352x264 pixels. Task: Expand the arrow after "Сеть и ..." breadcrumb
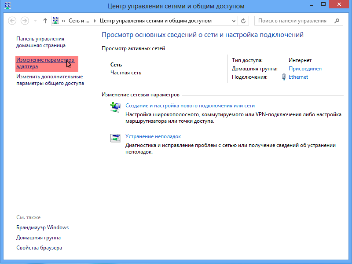click(x=95, y=21)
